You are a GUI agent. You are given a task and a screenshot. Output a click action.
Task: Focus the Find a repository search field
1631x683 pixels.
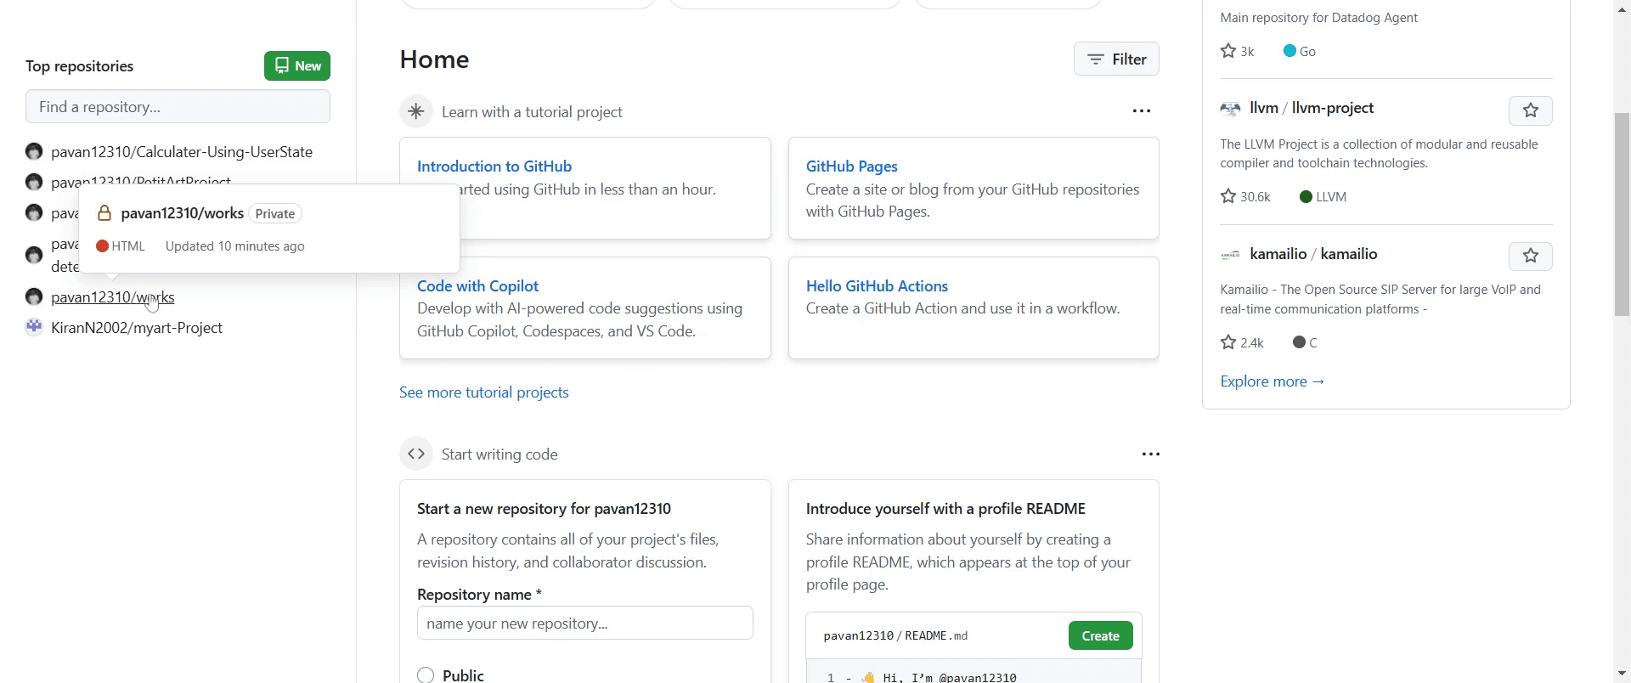[x=178, y=107]
